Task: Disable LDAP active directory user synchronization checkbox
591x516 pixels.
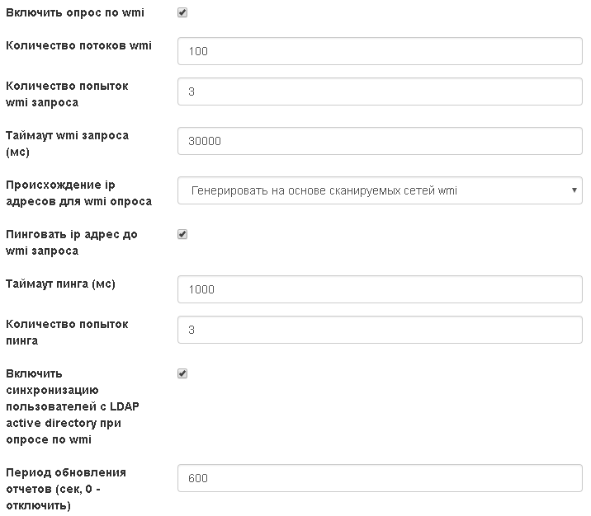Action: tap(182, 373)
